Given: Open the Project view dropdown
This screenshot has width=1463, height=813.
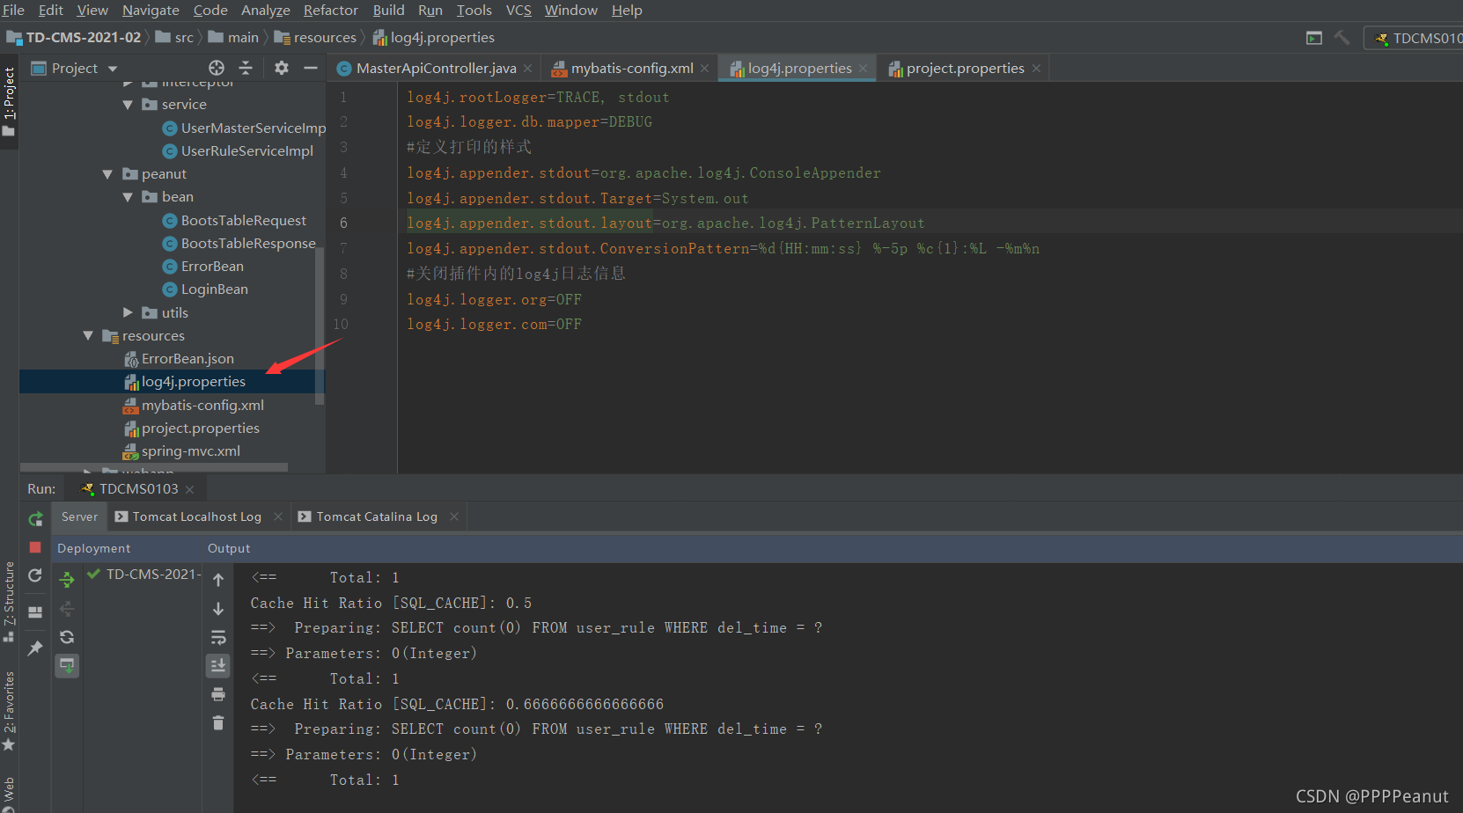Looking at the screenshot, I should (113, 69).
